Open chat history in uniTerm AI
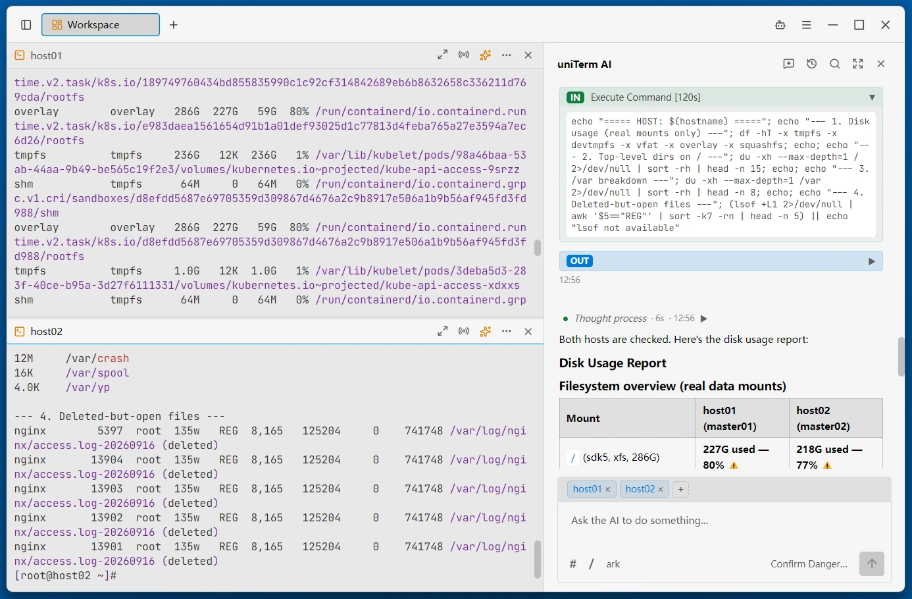 [x=812, y=64]
